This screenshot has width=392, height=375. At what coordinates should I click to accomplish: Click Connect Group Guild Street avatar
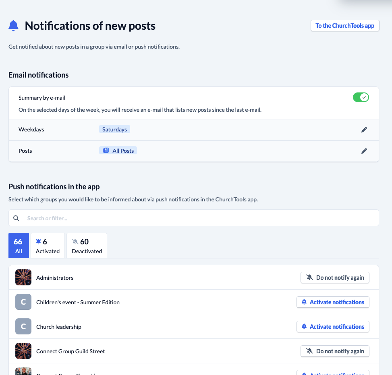click(23, 351)
